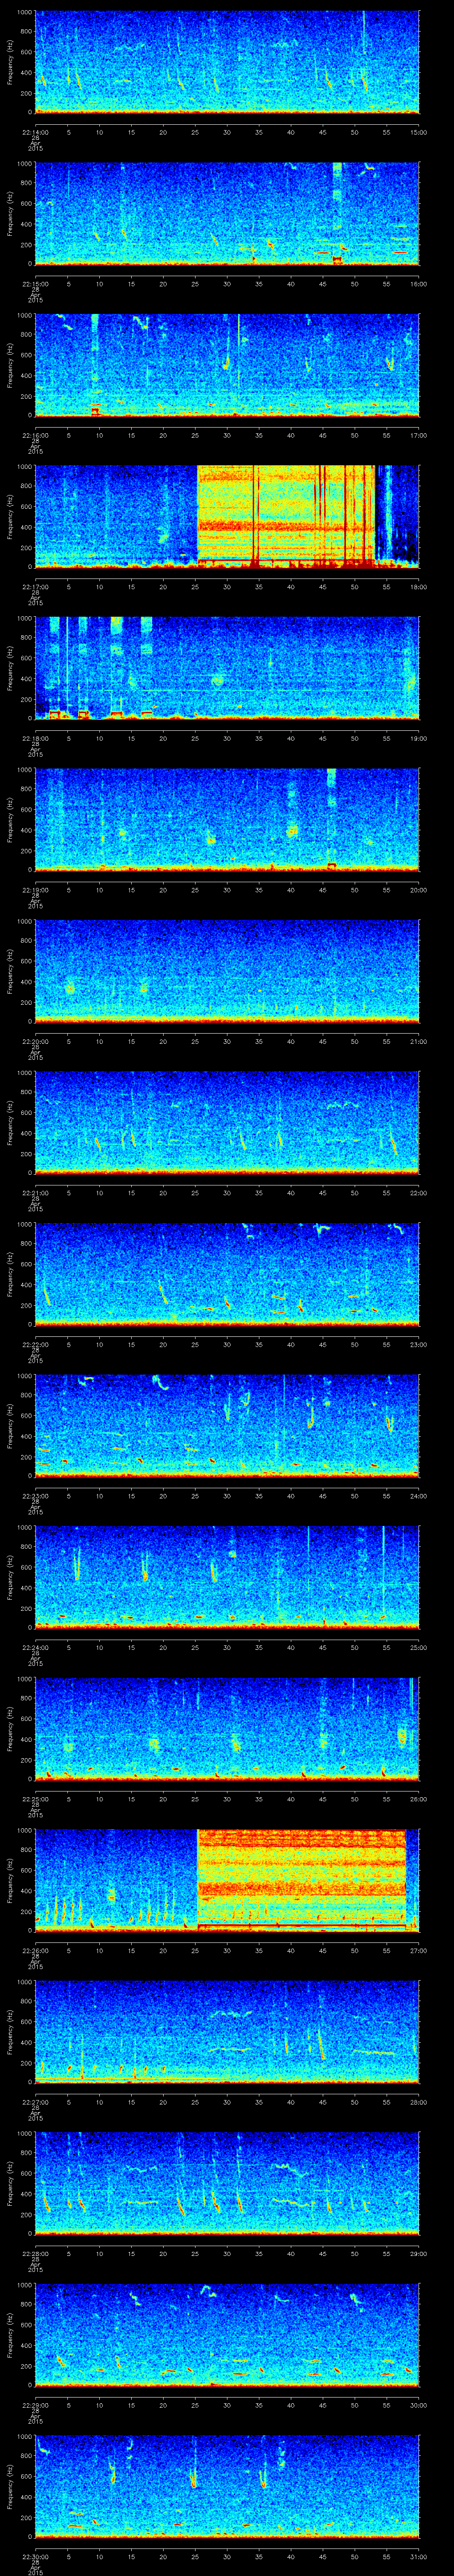The width and height of the screenshot is (454, 2576).
Task: Click the "15:00" end time label
Action: 418,132
